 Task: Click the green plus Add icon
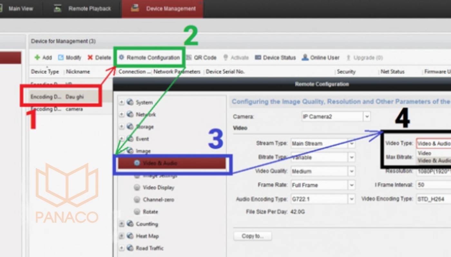(x=37, y=58)
